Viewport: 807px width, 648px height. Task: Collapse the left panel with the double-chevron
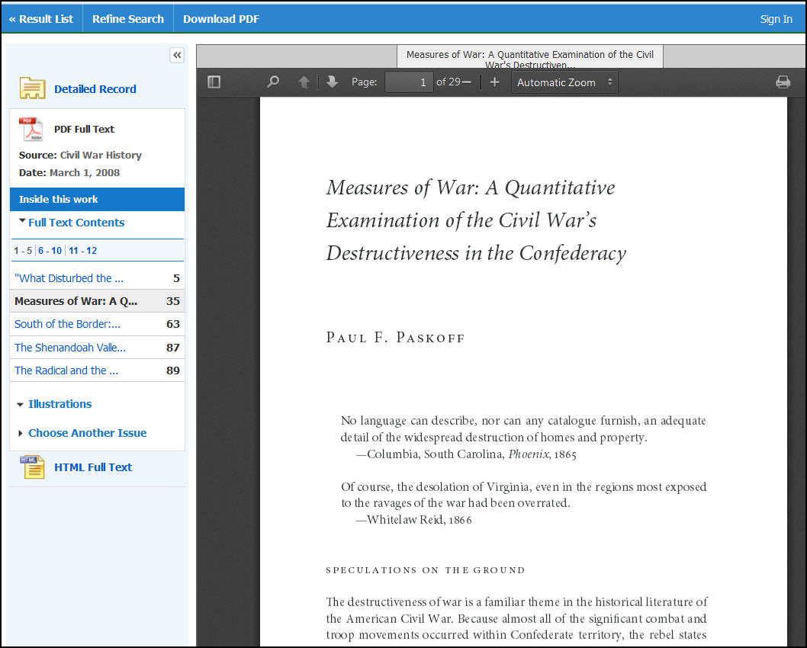(x=177, y=55)
